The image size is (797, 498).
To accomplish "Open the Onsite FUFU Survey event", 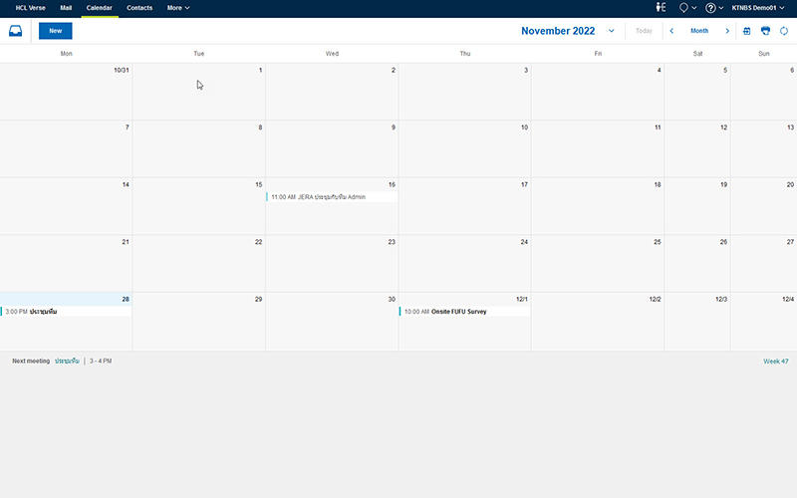I will click(458, 312).
